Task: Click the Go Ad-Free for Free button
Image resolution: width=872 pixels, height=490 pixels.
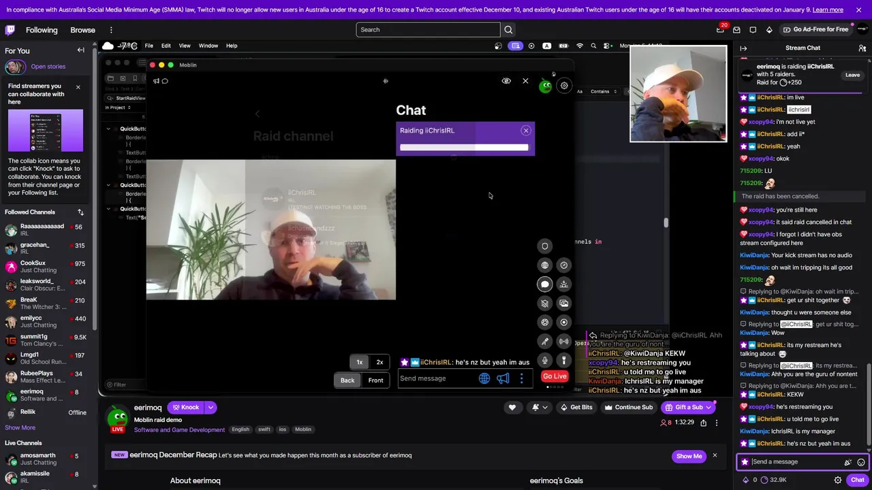Action: [x=815, y=30]
